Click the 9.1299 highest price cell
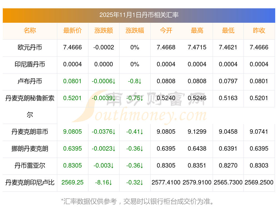Viewport: 278px width, 210px height. pyautogui.click(x=197, y=132)
